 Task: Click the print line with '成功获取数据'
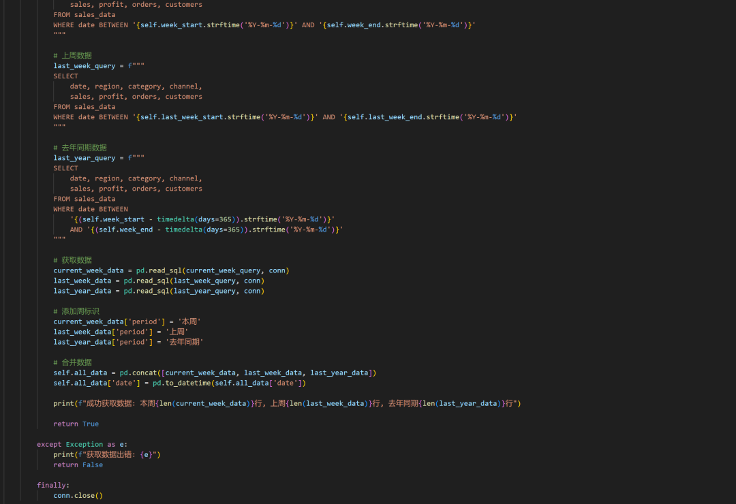pyautogui.click(x=287, y=403)
